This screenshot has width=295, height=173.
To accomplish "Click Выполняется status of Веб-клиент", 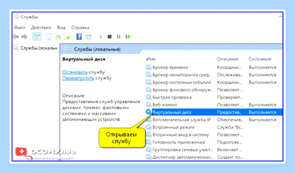I will 263,105.
